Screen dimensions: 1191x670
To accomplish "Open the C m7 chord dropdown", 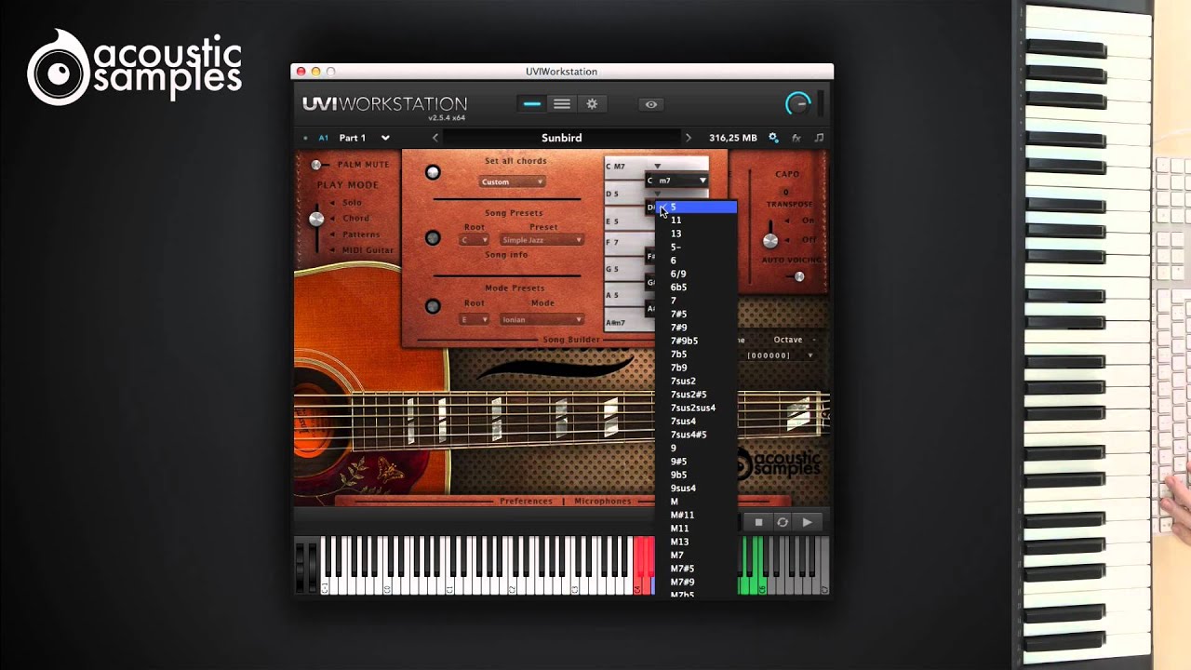I will 676,181.
